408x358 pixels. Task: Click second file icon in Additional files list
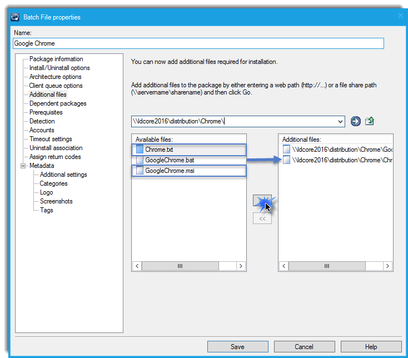pyautogui.click(x=286, y=160)
